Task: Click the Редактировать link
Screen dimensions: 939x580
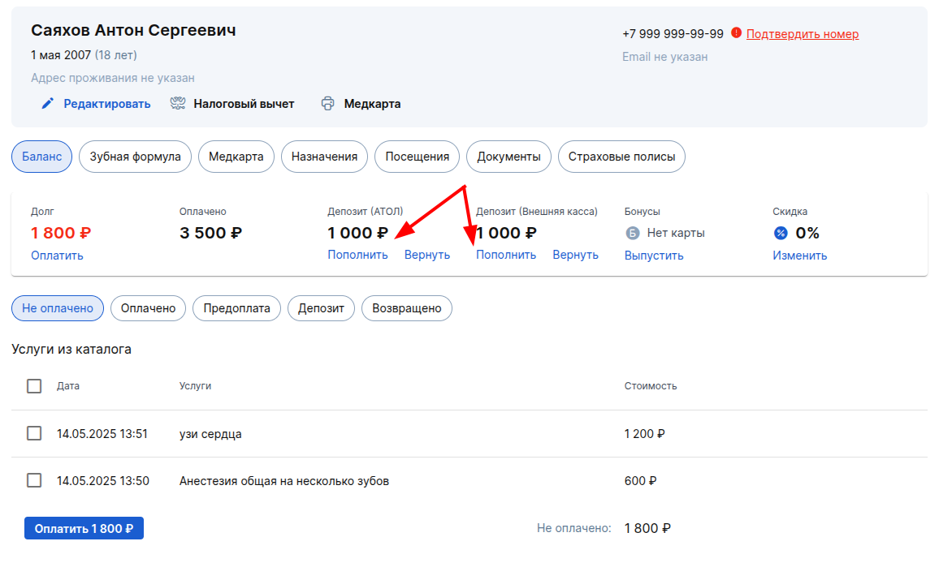Action: pos(106,104)
